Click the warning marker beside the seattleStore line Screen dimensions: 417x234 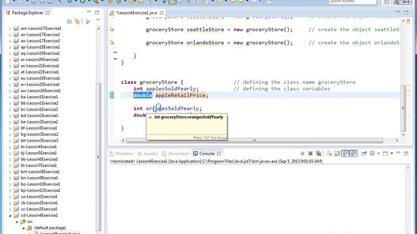point(112,29)
